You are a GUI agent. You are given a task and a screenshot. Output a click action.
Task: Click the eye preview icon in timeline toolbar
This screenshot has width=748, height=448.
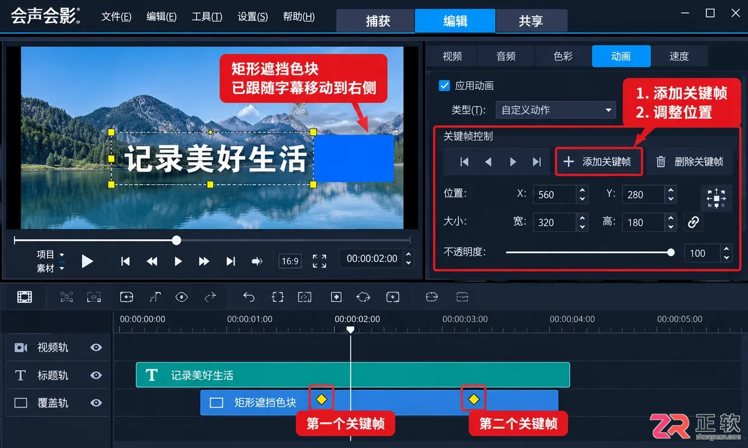click(182, 296)
